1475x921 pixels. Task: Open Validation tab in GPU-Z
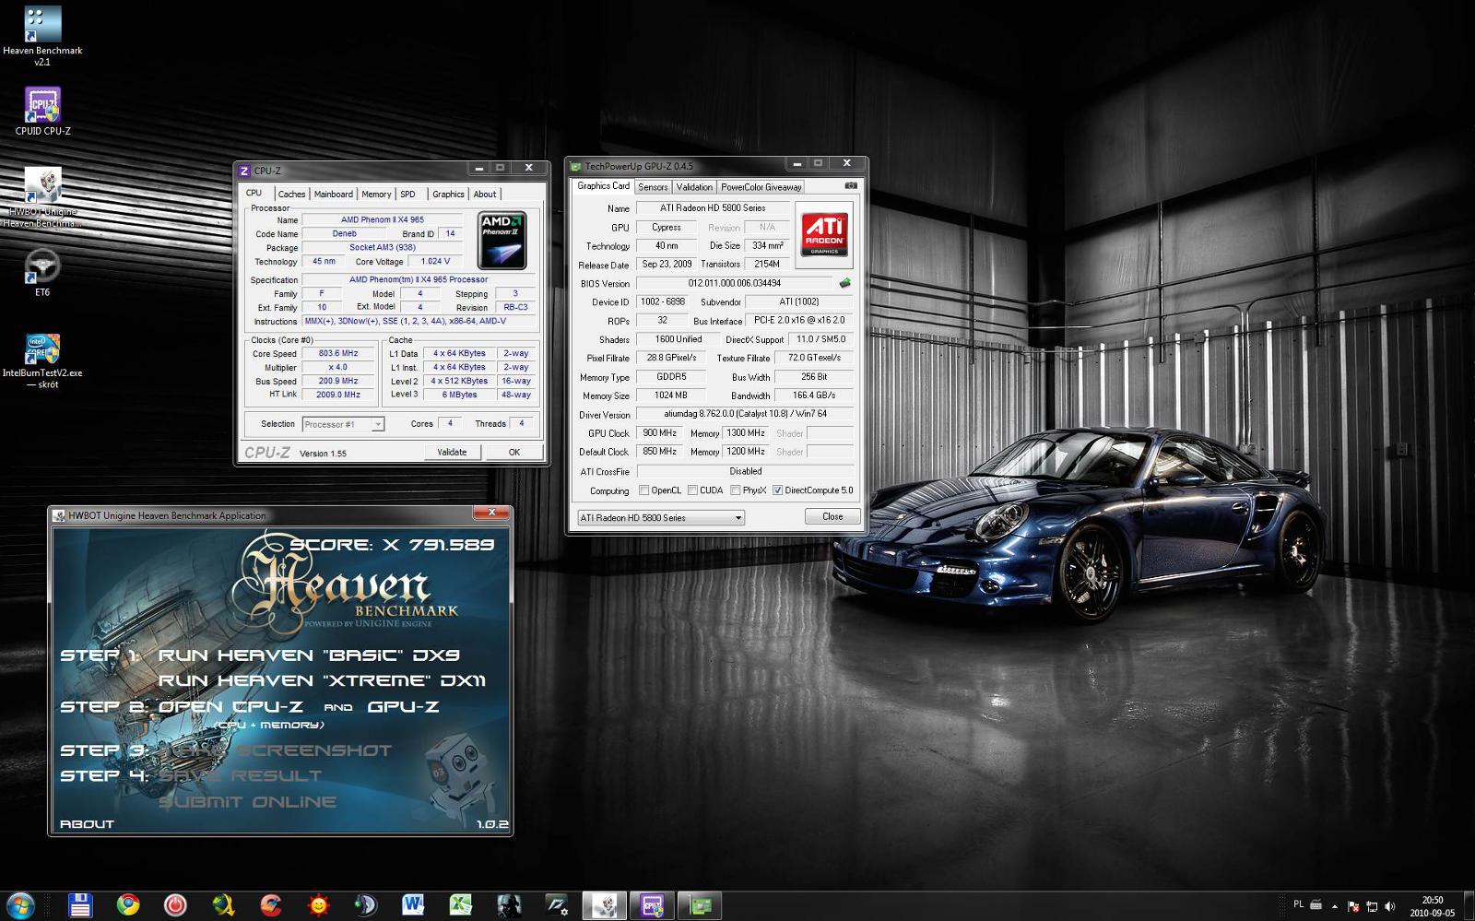694,187
